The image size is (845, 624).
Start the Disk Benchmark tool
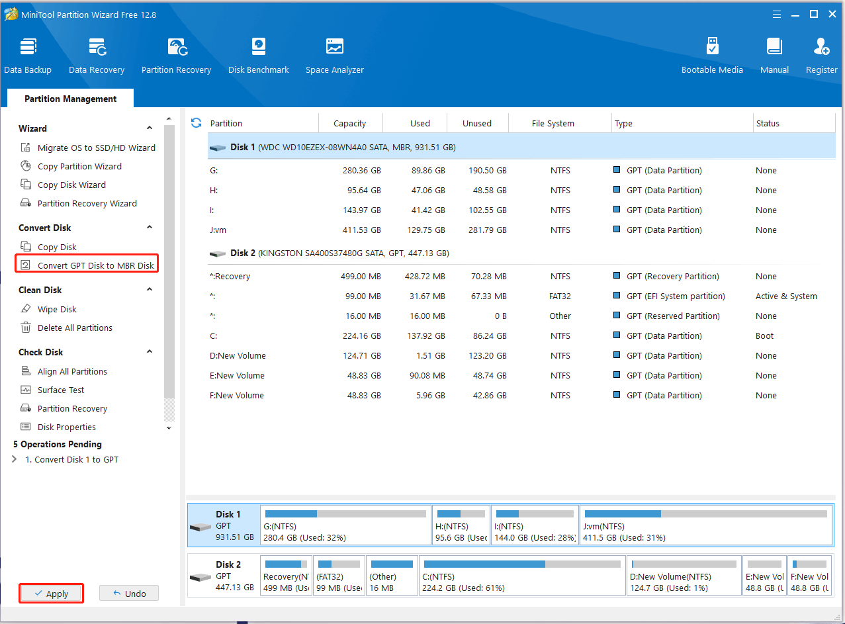(x=259, y=56)
